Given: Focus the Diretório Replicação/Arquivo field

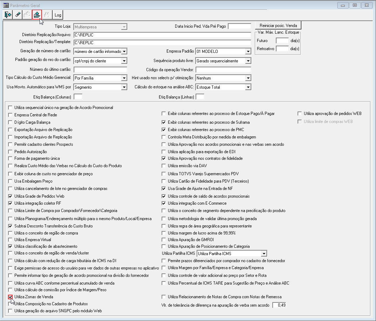Looking at the screenshot, I should point(162,35).
